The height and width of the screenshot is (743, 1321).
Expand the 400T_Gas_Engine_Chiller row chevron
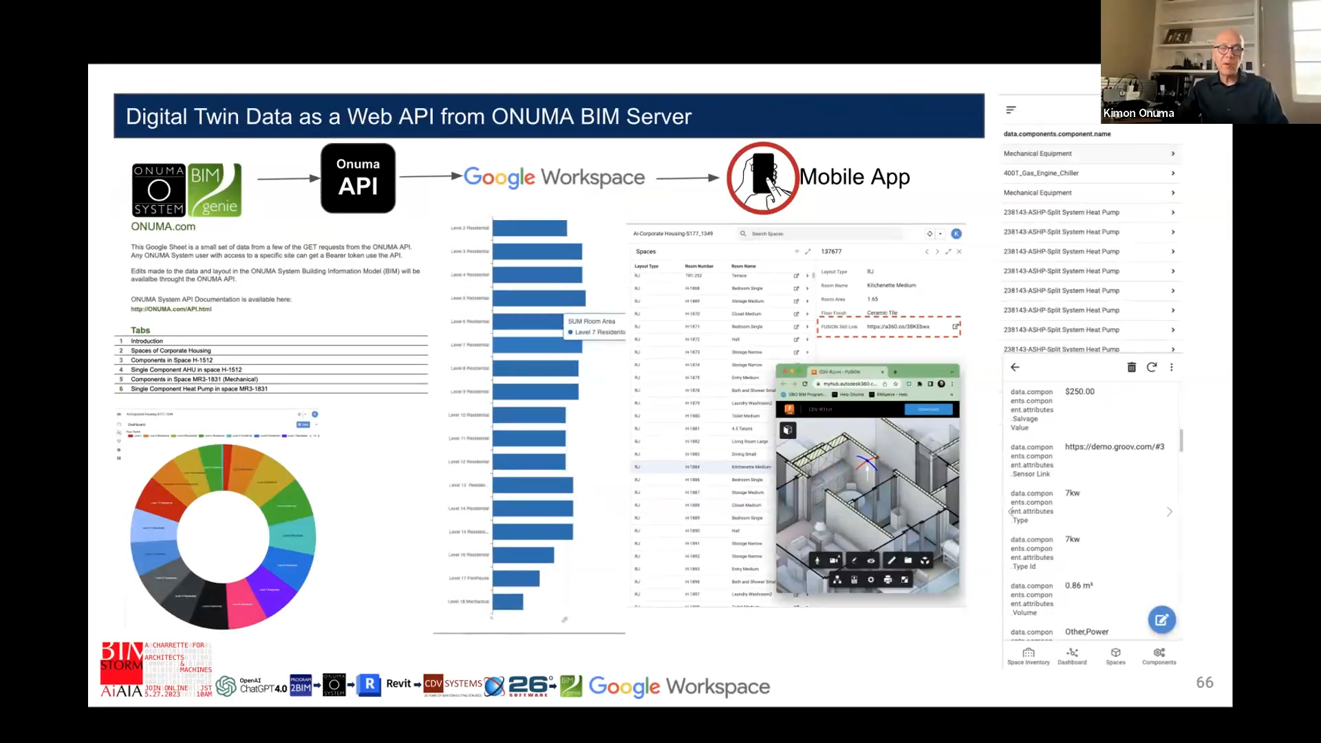pyautogui.click(x=1173, y=173)
